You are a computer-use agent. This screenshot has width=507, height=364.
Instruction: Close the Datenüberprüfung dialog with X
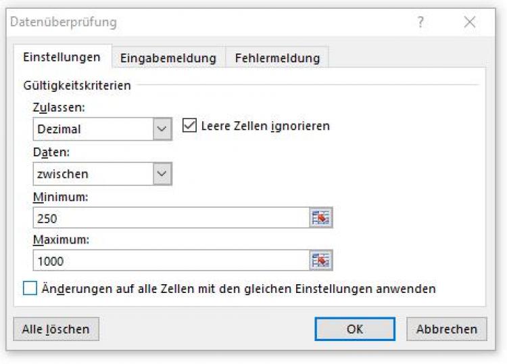470,22
